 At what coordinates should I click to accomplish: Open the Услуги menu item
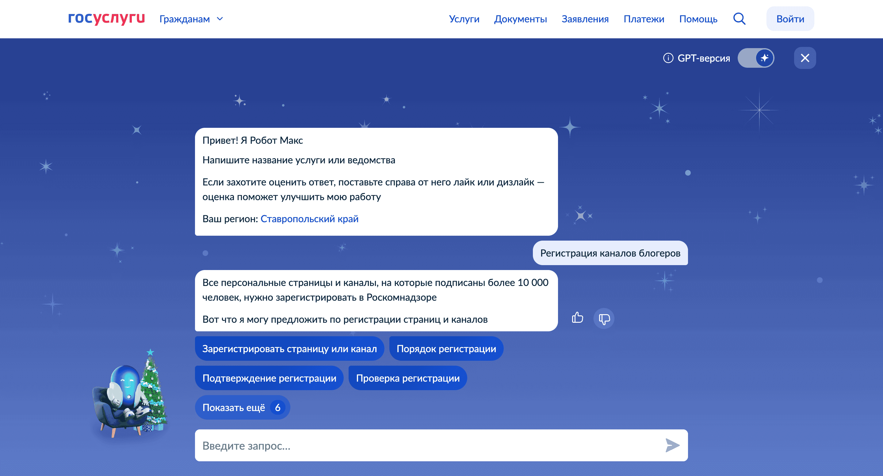(x=464, y=19)
